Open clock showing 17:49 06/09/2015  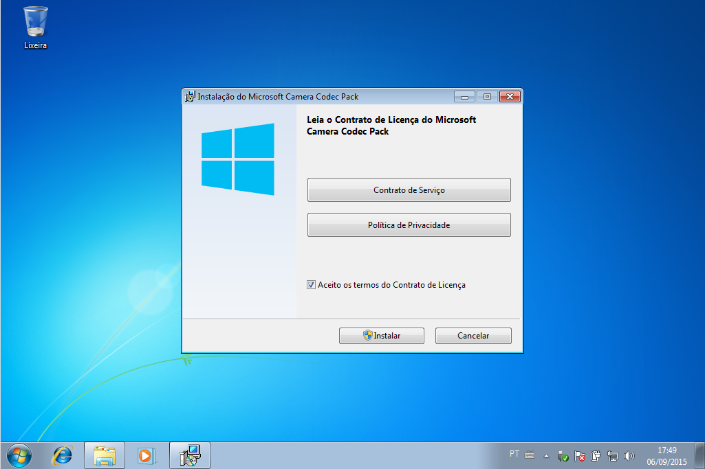[x=666, y=456]
